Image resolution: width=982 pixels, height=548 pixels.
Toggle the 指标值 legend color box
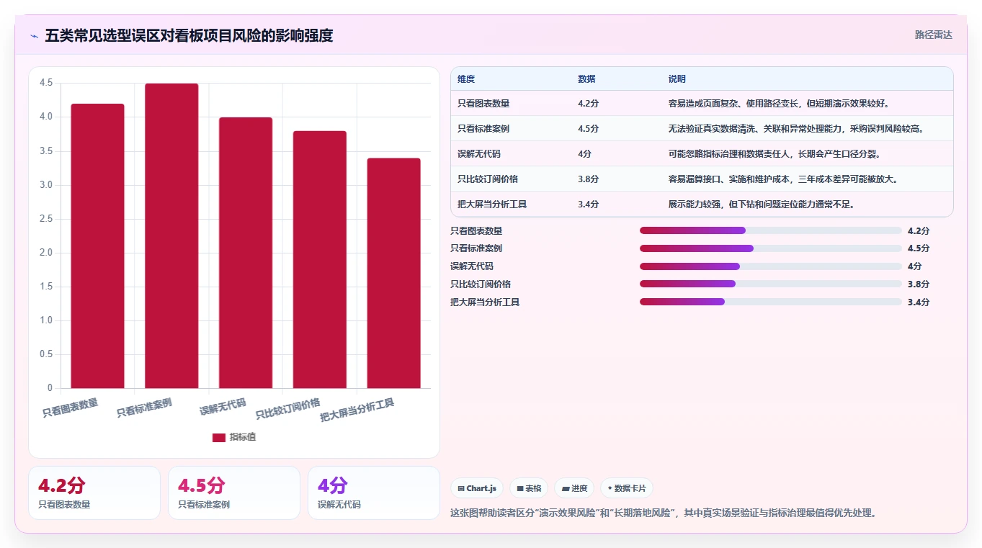click(x=218, y=437)
